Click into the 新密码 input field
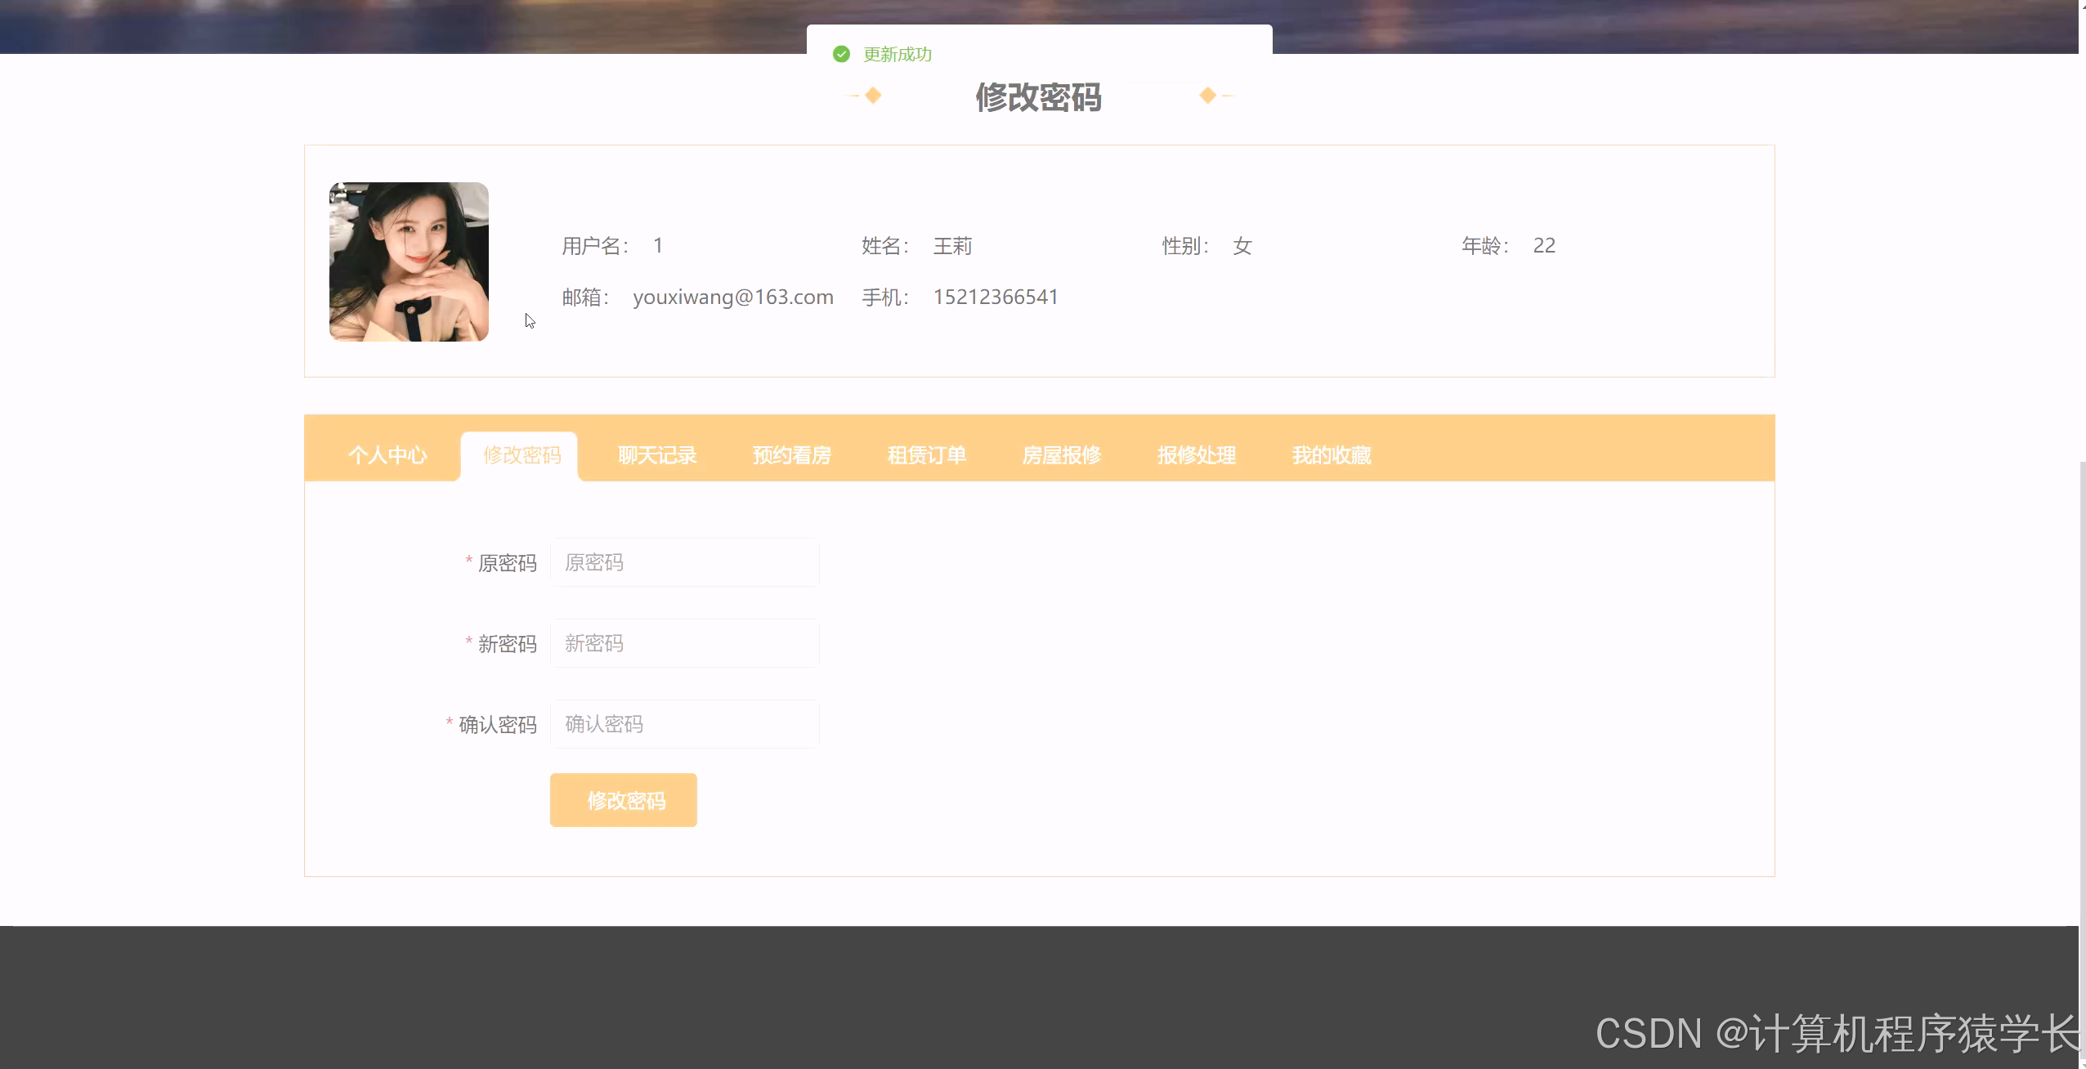The width and height of the screenshot is (2086, 1069). [x=685, y=643]
